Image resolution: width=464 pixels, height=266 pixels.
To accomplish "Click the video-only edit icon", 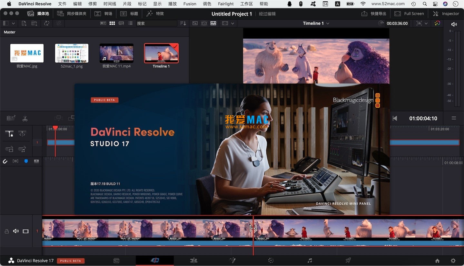I will 9,149.
